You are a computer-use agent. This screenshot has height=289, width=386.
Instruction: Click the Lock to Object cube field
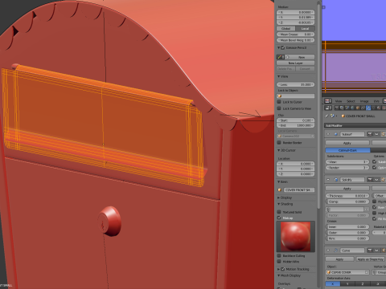[x=296, y=96]
